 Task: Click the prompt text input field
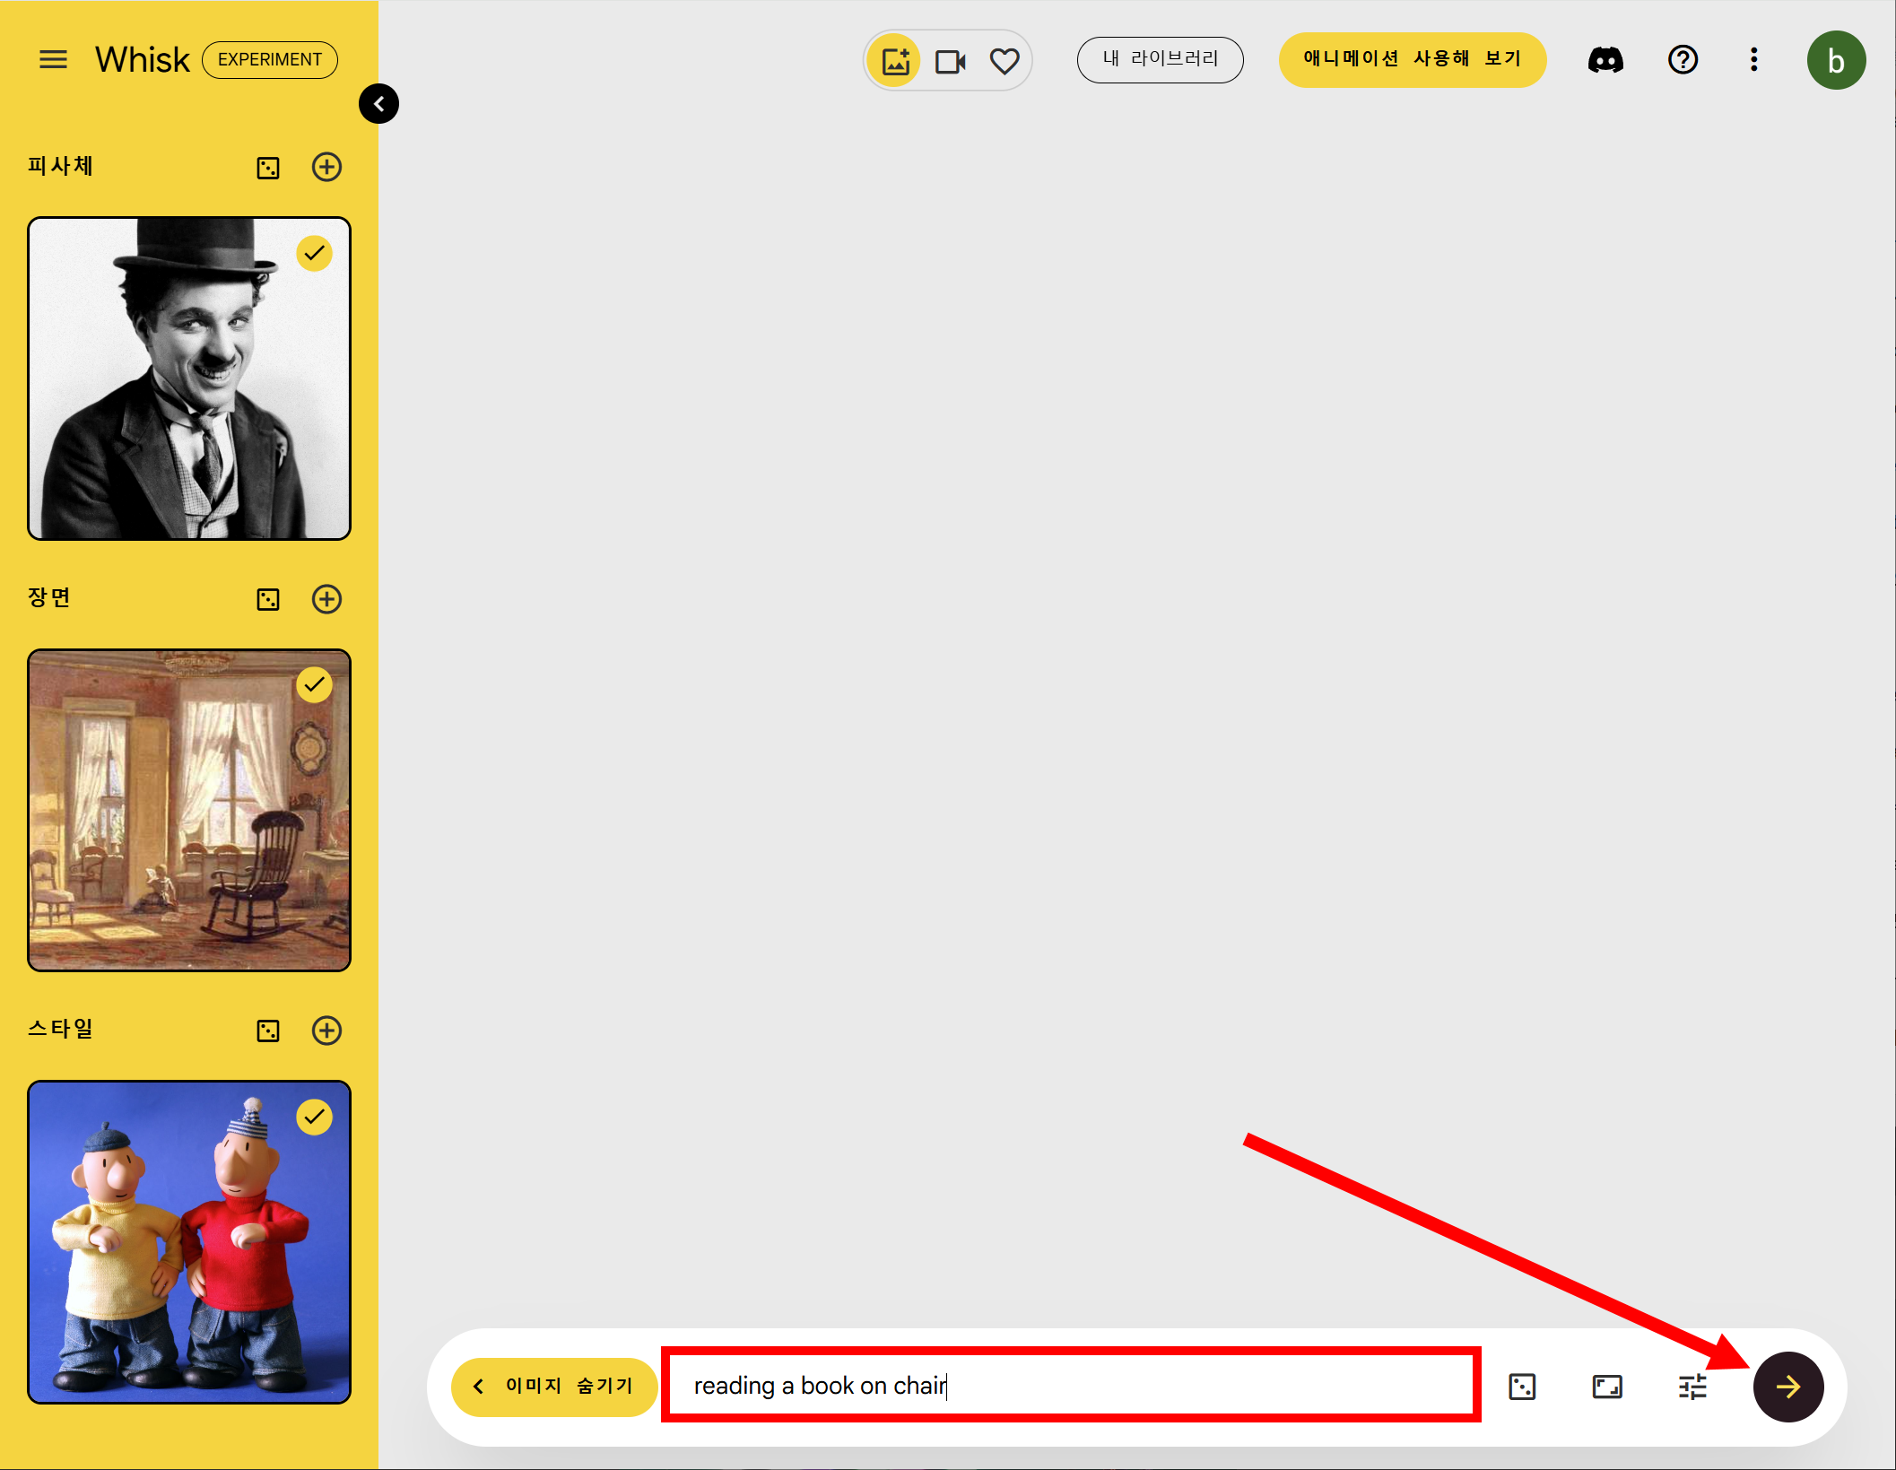(1070, 1386)
